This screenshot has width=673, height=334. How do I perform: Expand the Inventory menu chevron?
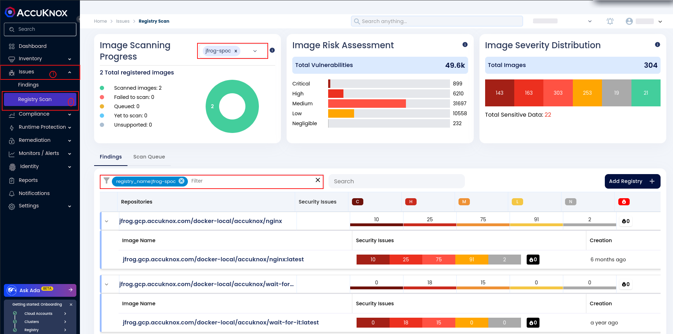click(x=70, y=59)
